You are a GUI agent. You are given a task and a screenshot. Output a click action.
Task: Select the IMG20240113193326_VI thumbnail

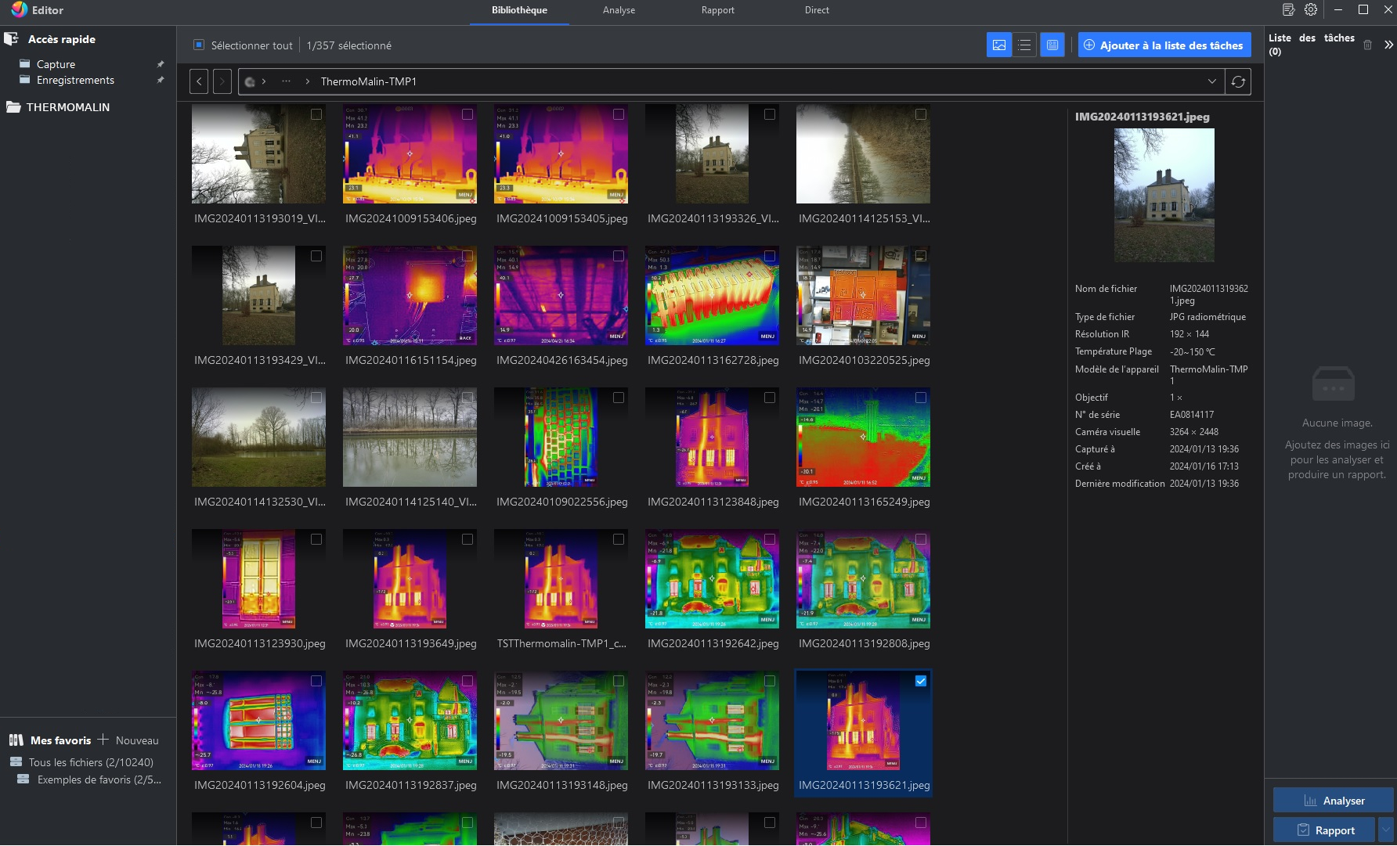point(712,154)
